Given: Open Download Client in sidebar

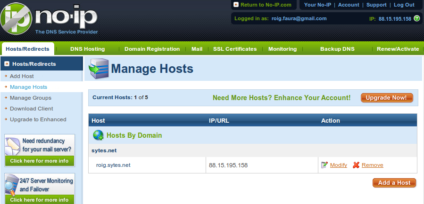Looking at the screenshot, I should point(32,109).
